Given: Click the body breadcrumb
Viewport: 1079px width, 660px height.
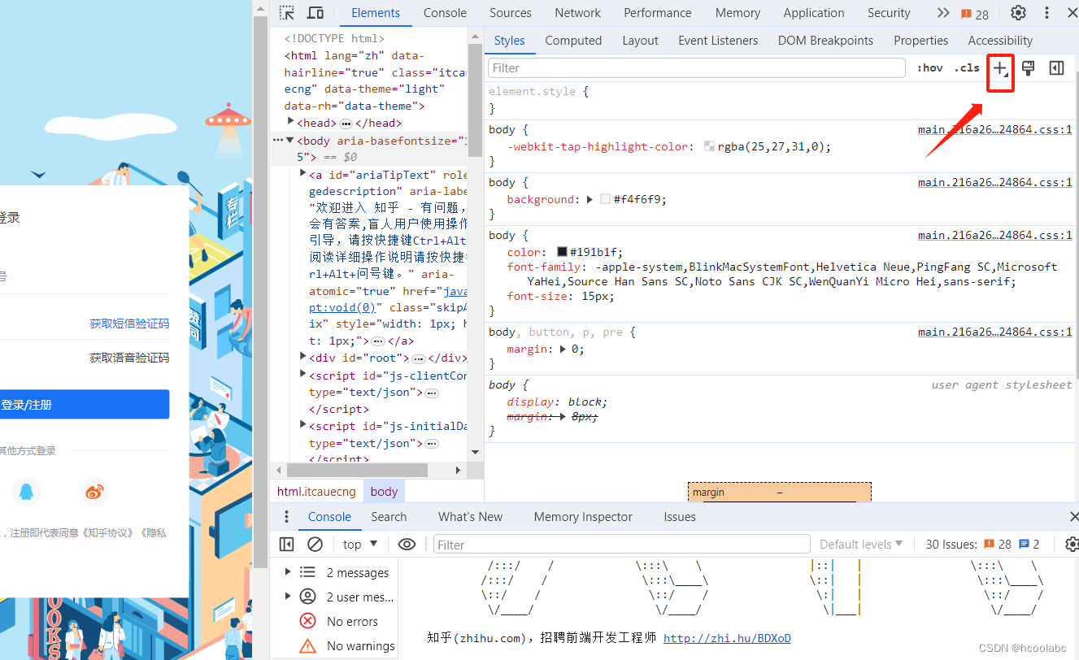Looking at the screenshot, I should (x=384, y=491).
